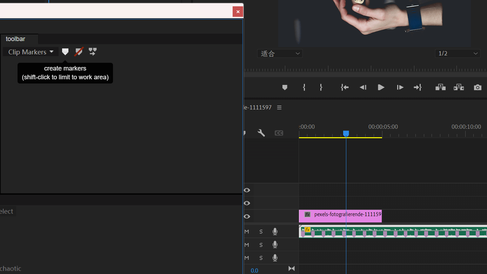Click the bowtie icon beside the 0.0 value

point(292,268)
